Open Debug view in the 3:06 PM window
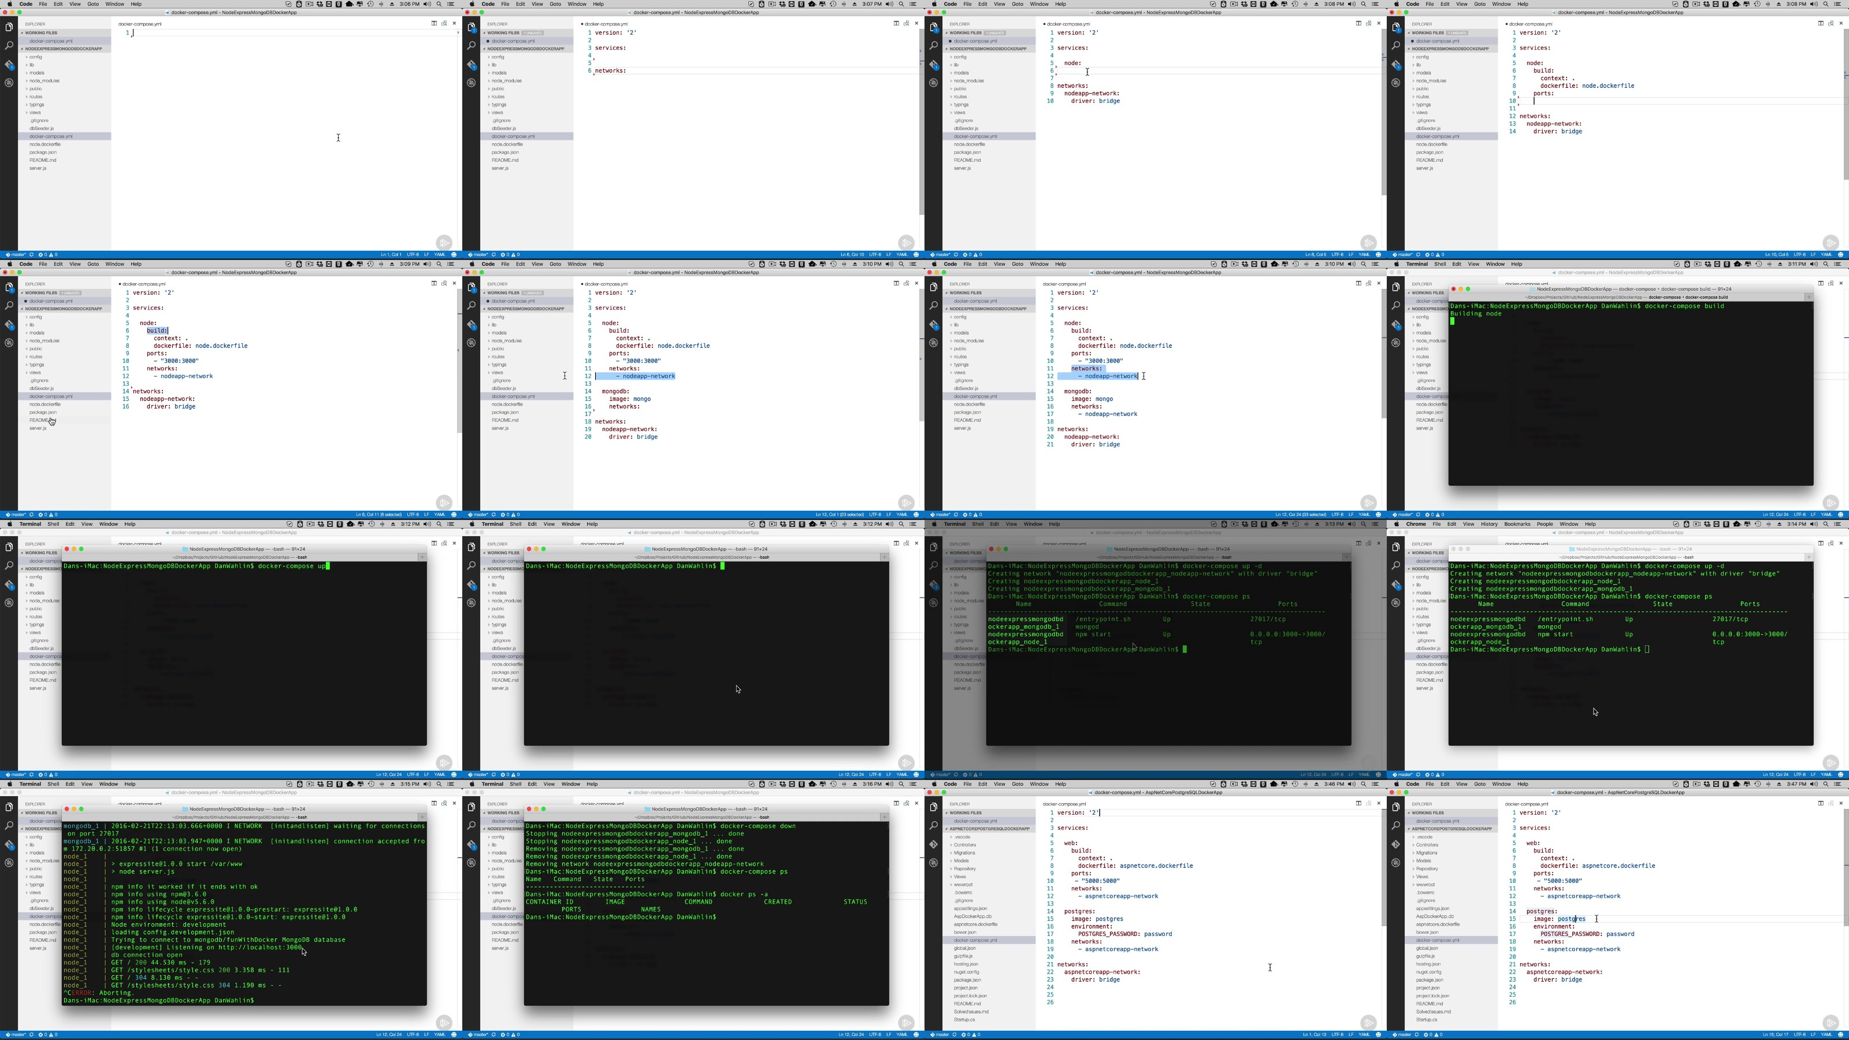 click(9, 83)
